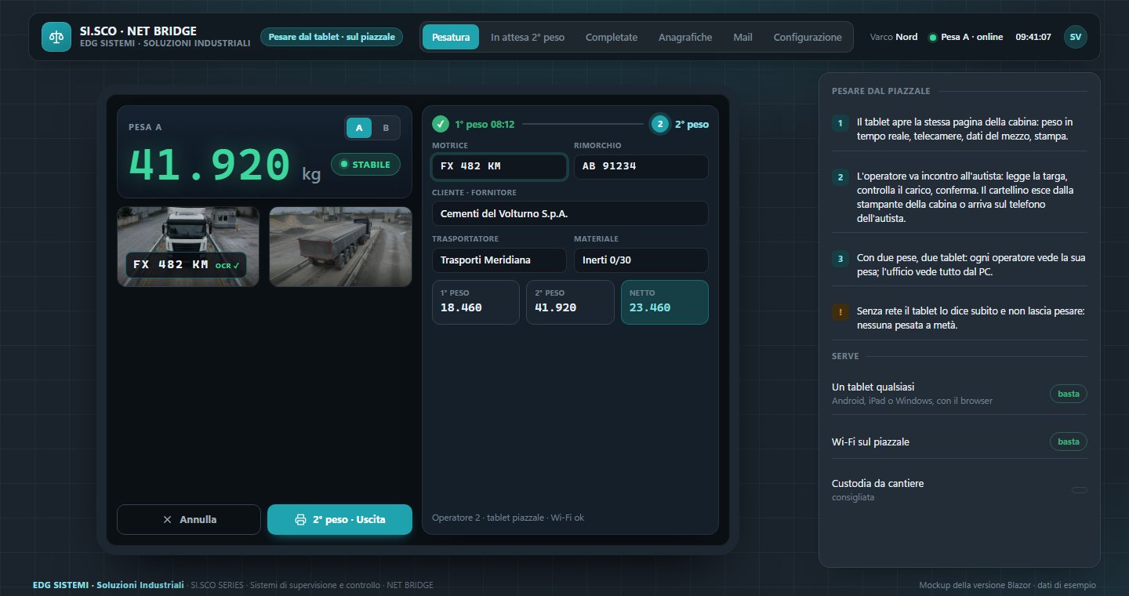Go to In attesa 2° peso tab
1129x596 pixels.
coord(528,37)
